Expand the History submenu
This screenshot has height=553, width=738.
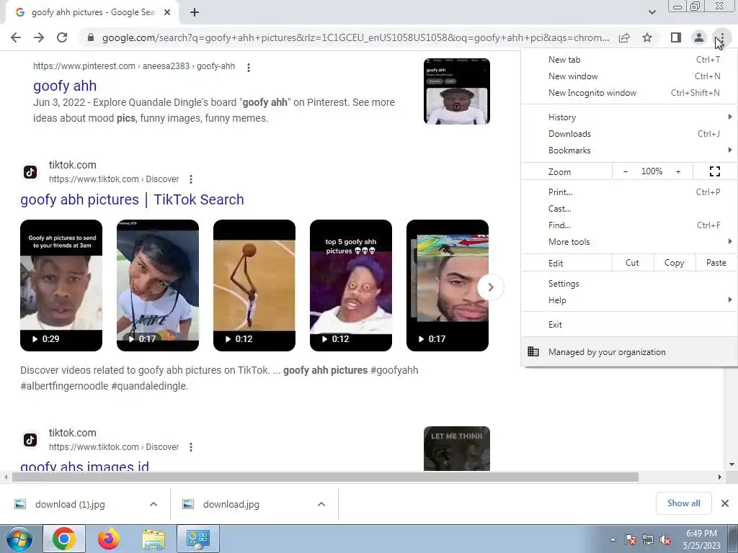click(x=629, y=117)
